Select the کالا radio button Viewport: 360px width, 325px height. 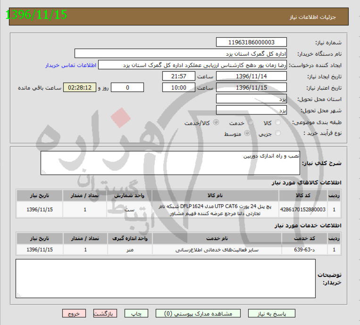(278, 122)
